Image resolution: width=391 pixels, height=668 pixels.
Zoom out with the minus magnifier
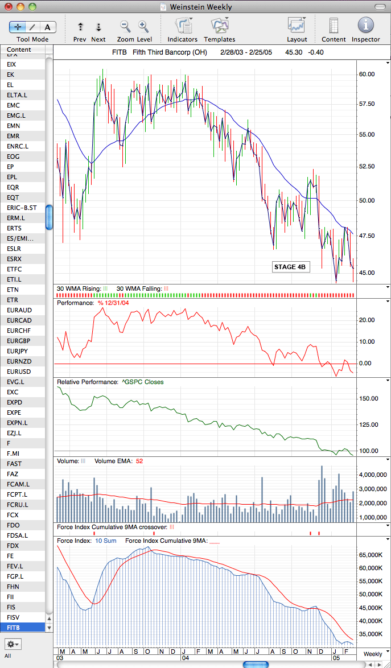pos(126,27)
